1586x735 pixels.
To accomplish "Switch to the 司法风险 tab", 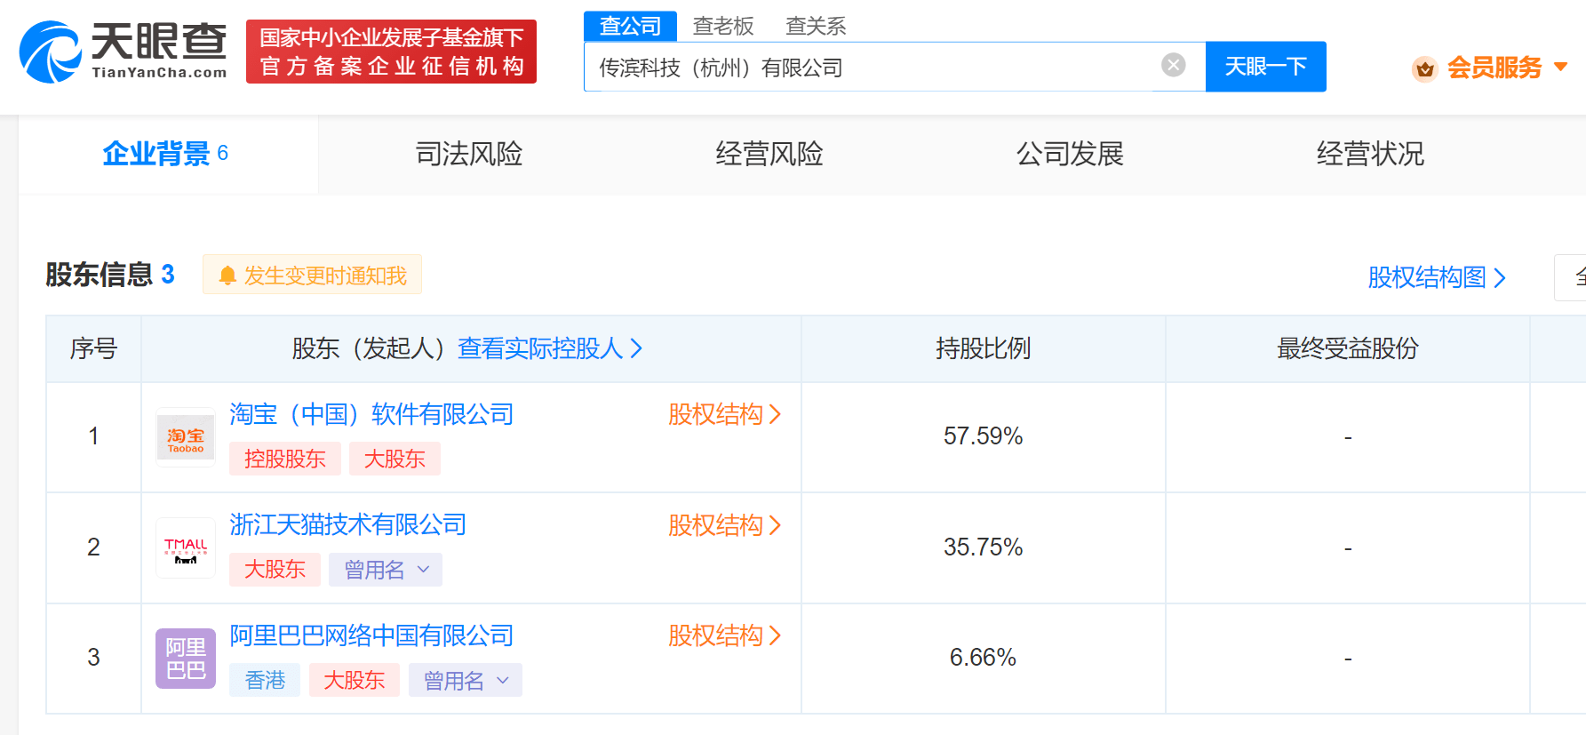I will coord(469,154).
